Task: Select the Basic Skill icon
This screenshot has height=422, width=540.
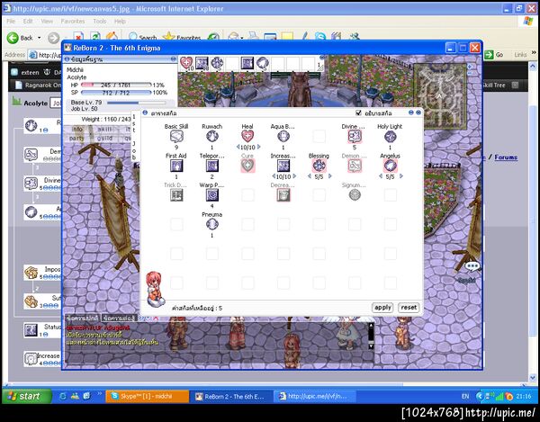Action: 176,136
